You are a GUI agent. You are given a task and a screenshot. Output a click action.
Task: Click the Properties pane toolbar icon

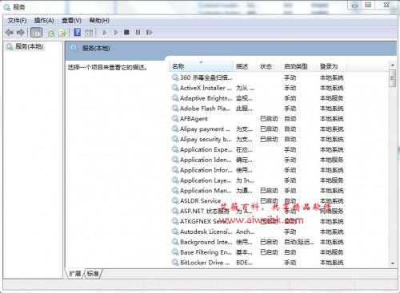point(89,33)
